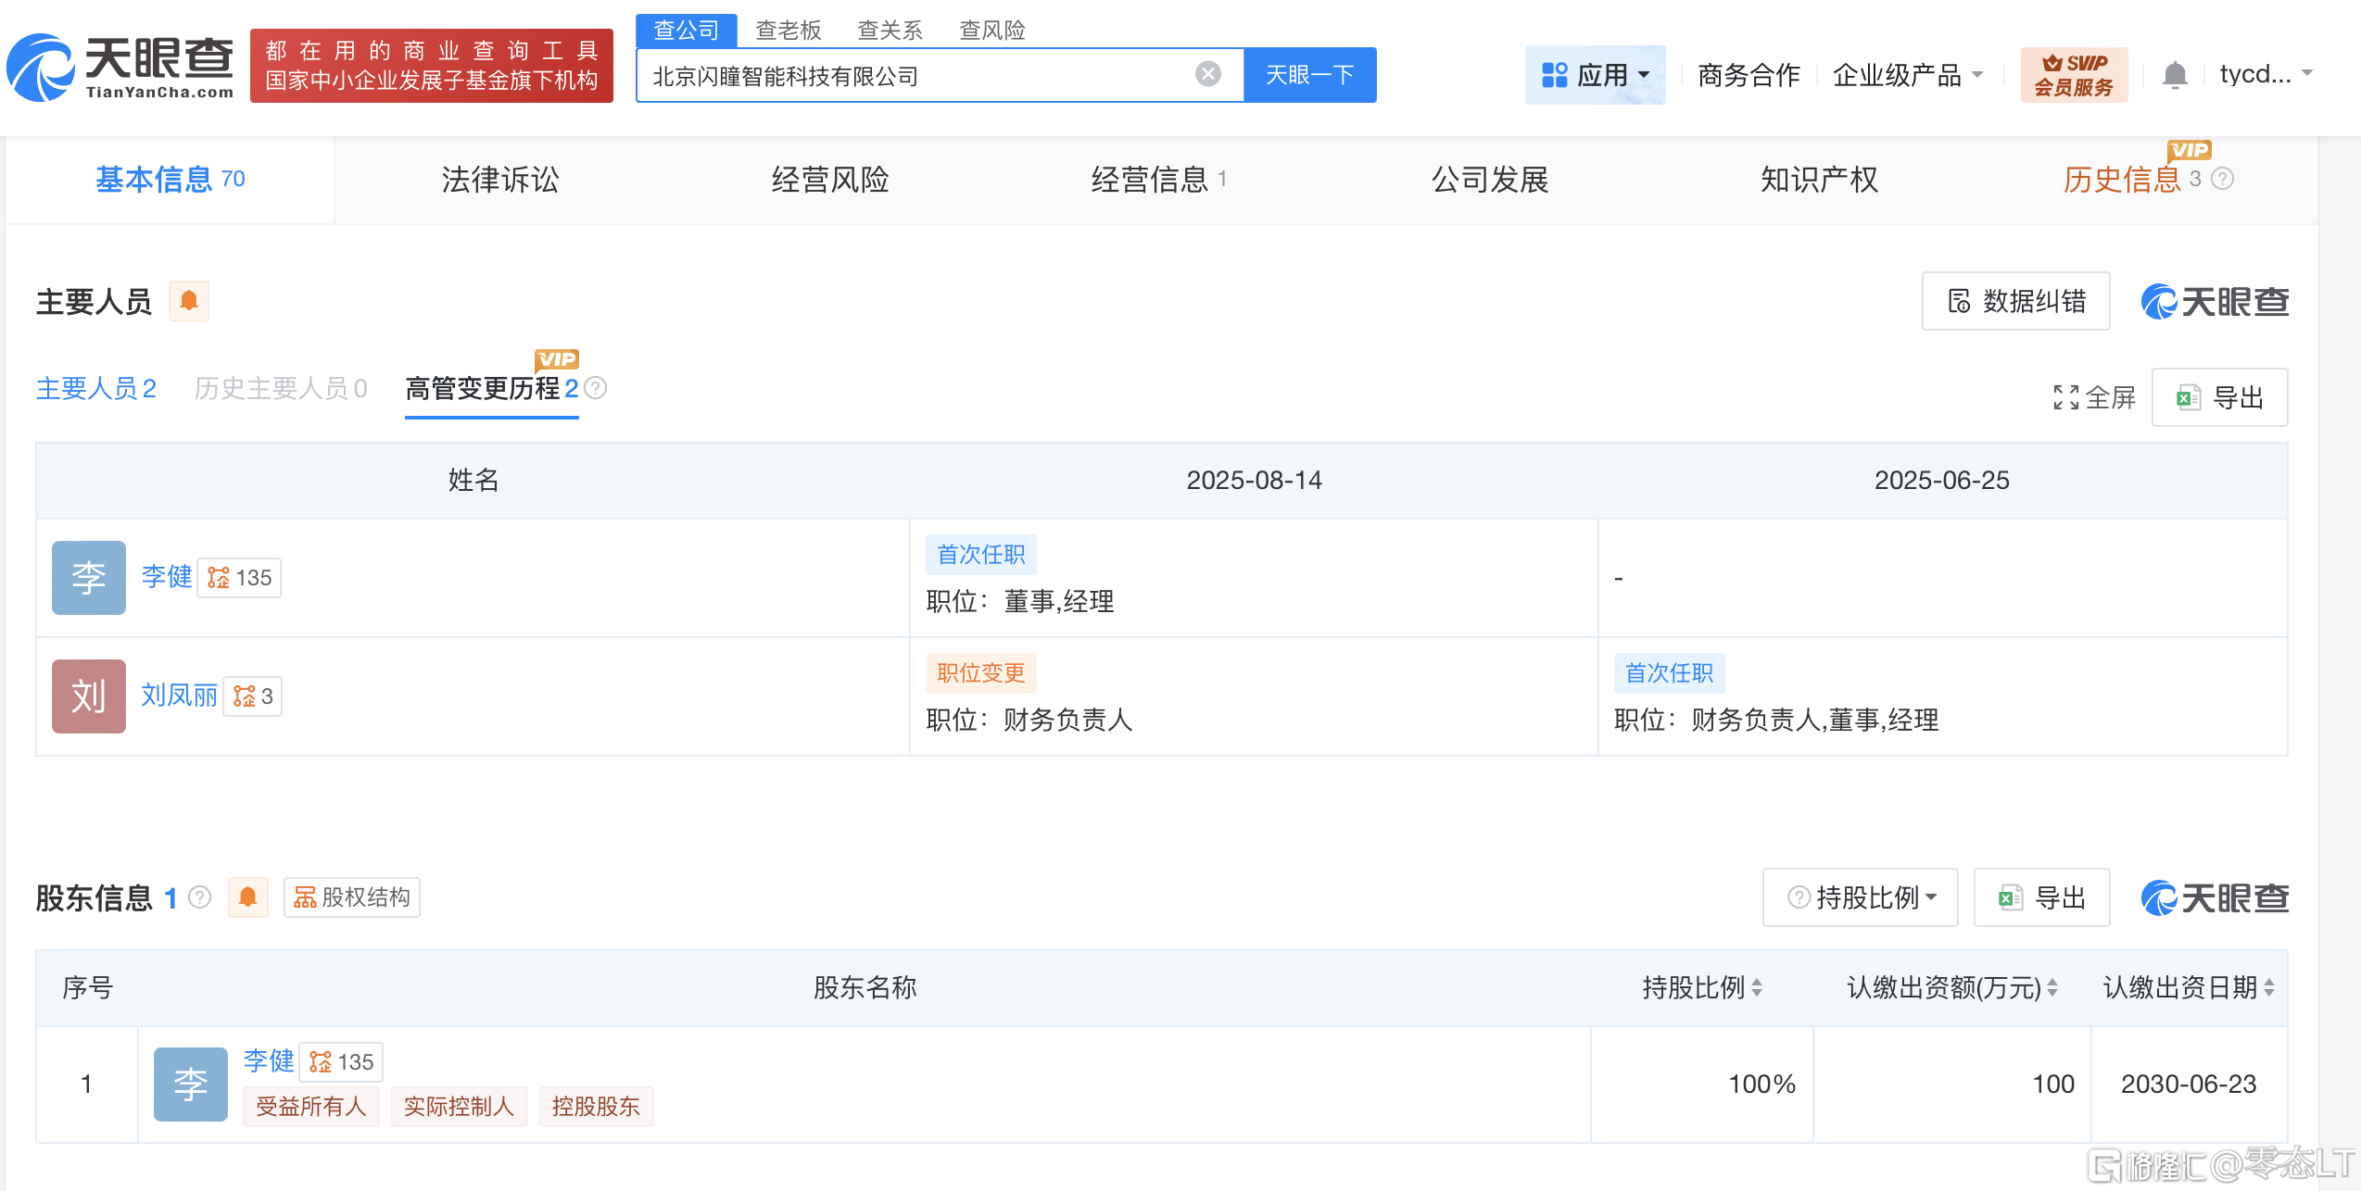Toggle alert bell beside 股东信息 heading

coord(247,897)
